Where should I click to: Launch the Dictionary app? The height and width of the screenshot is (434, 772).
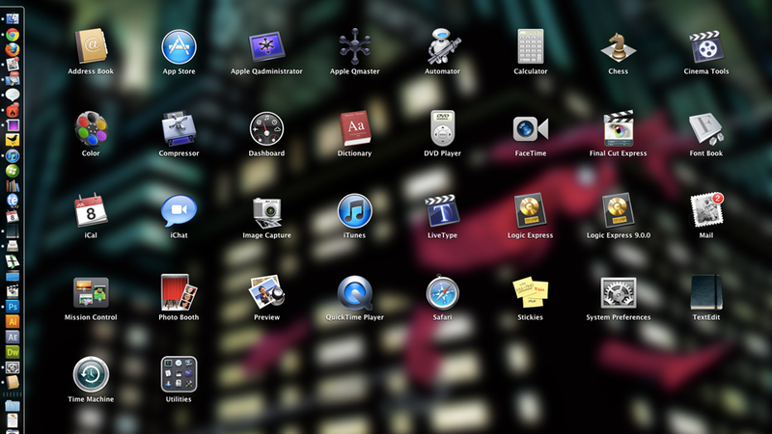click(354, 128)
